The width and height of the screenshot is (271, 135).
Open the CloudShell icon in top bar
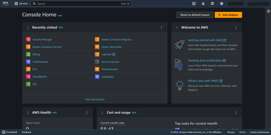(x=194, y=4)
